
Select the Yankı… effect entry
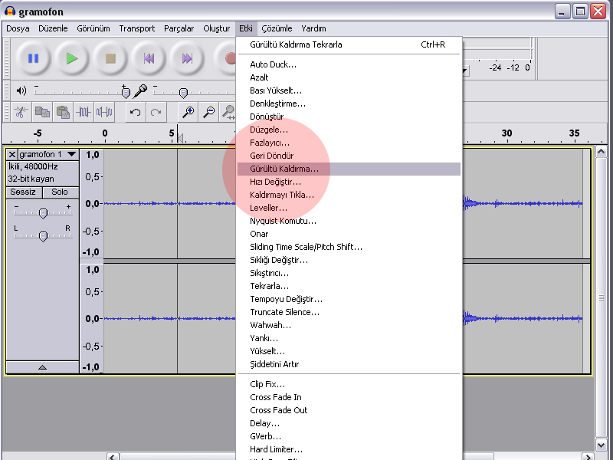264,338
